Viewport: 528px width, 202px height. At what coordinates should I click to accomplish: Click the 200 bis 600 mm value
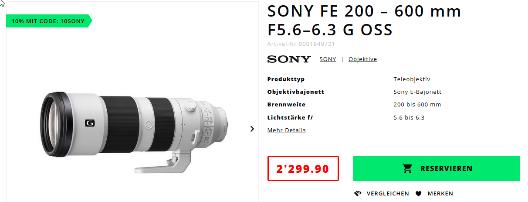pos(417,105)
